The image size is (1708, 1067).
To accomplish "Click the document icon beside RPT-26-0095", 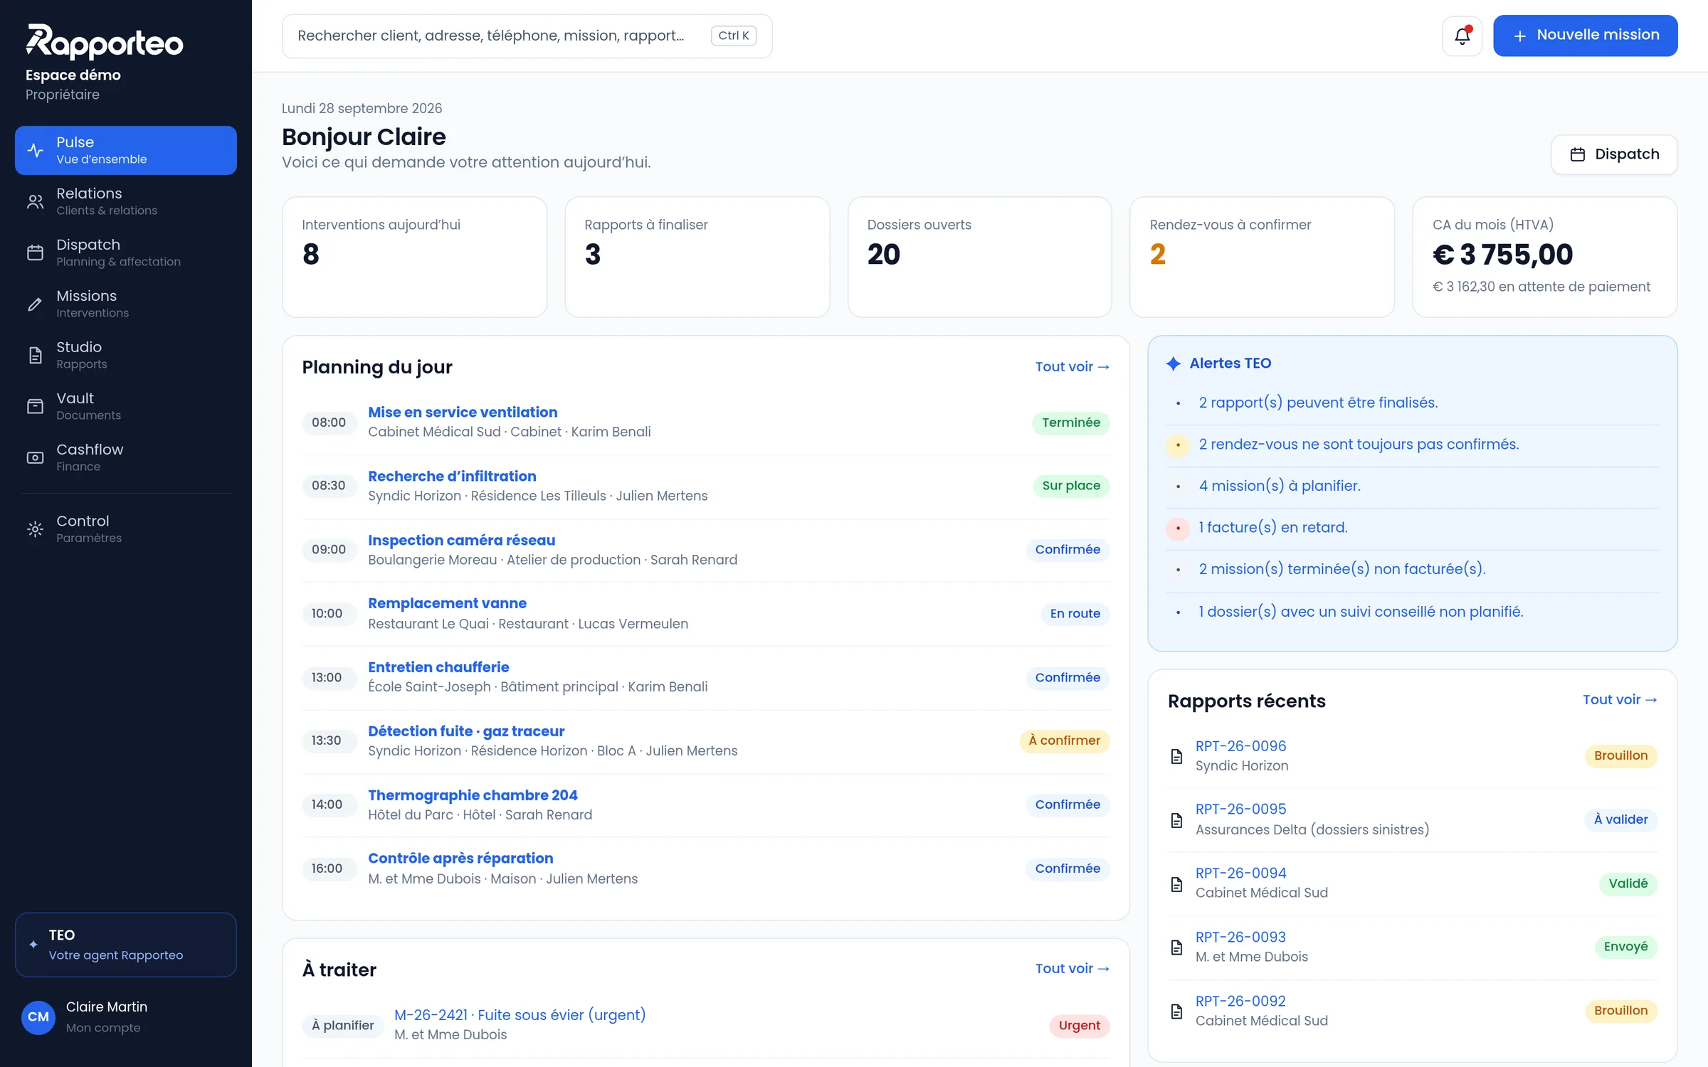I will click(x=1176, y=820).
